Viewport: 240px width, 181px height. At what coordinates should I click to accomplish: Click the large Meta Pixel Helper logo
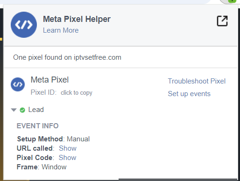[24, 25]
